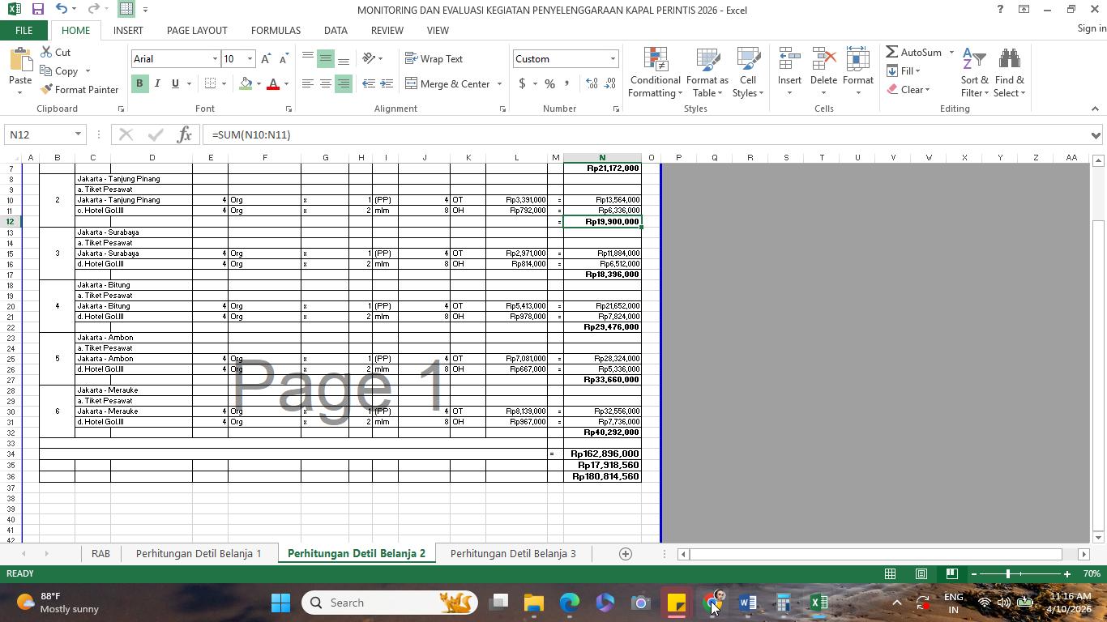Open the FILE tab
The height and width of the screenshot is (622, 1107).
[x=24, y=30]
